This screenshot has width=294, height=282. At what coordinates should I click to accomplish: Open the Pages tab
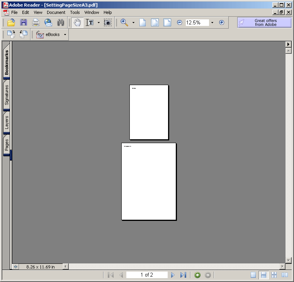click(7, 145)
